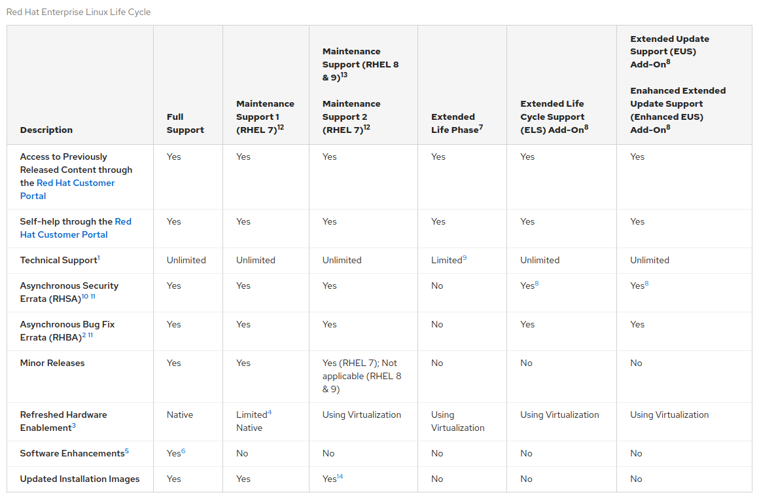View footnote 6 on Software Enhancements Full Support Yes
Viewport: 759px width, 499px height.
(183, 451)
